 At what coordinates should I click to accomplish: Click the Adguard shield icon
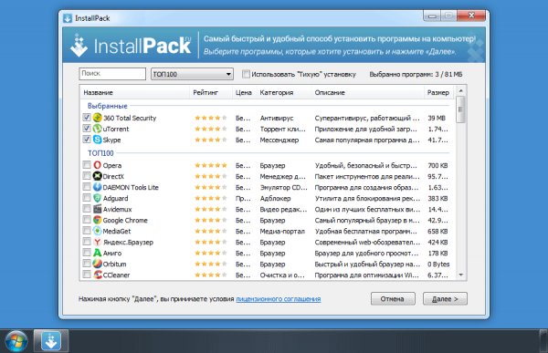pos(97,198)
